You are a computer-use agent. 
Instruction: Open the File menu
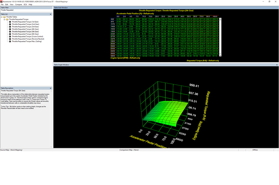coord(2,5)
